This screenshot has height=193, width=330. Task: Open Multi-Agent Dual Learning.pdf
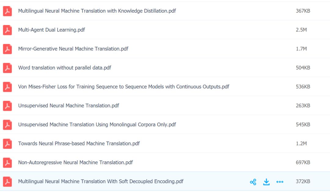[x=51, y=30]
